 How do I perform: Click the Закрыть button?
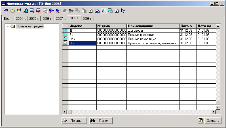[x=213, y=121]
